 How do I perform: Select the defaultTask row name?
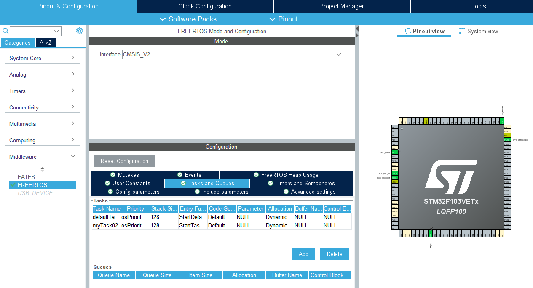point(107,217)
